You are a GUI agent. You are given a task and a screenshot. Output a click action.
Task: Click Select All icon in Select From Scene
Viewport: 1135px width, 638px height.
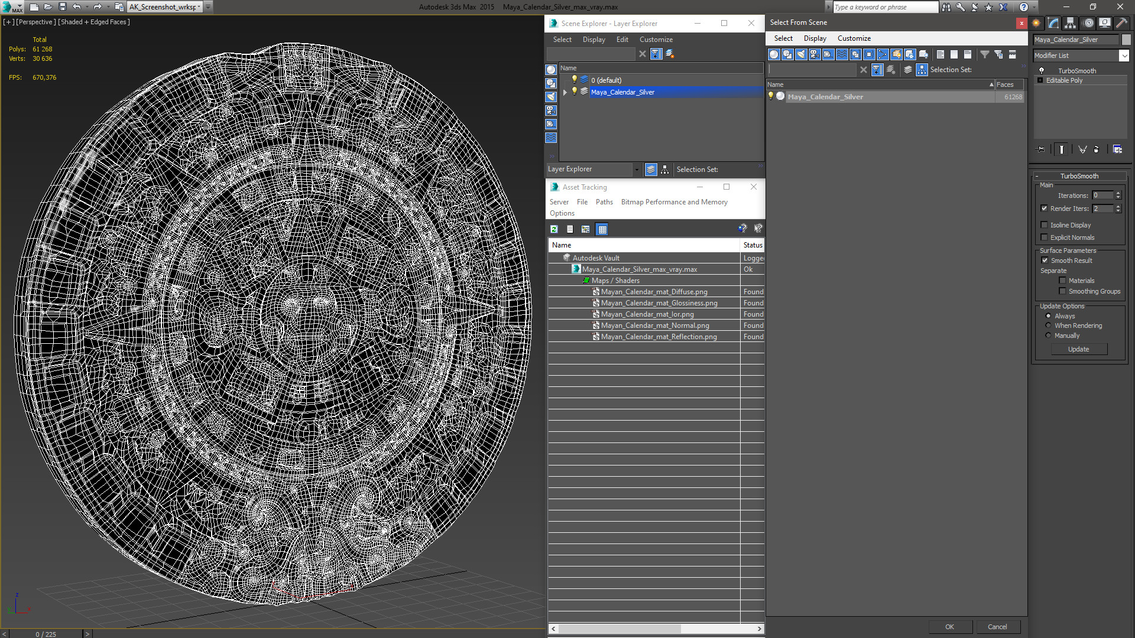pos(941,54)
